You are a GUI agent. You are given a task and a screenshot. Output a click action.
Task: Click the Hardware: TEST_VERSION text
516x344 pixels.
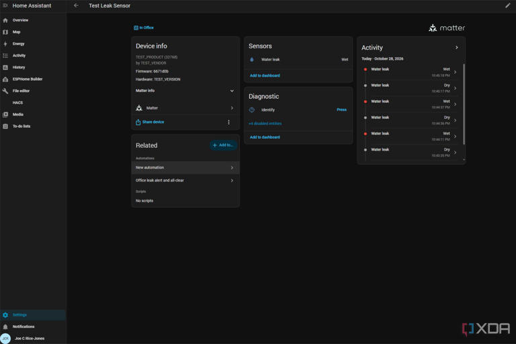click(158, 79)
